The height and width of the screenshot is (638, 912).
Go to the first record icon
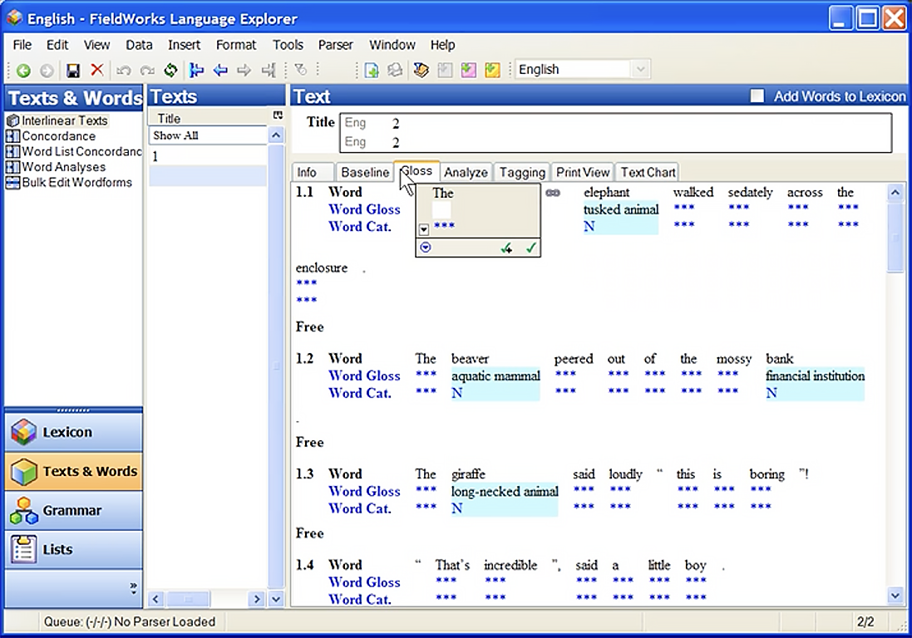tap(196, 71)
